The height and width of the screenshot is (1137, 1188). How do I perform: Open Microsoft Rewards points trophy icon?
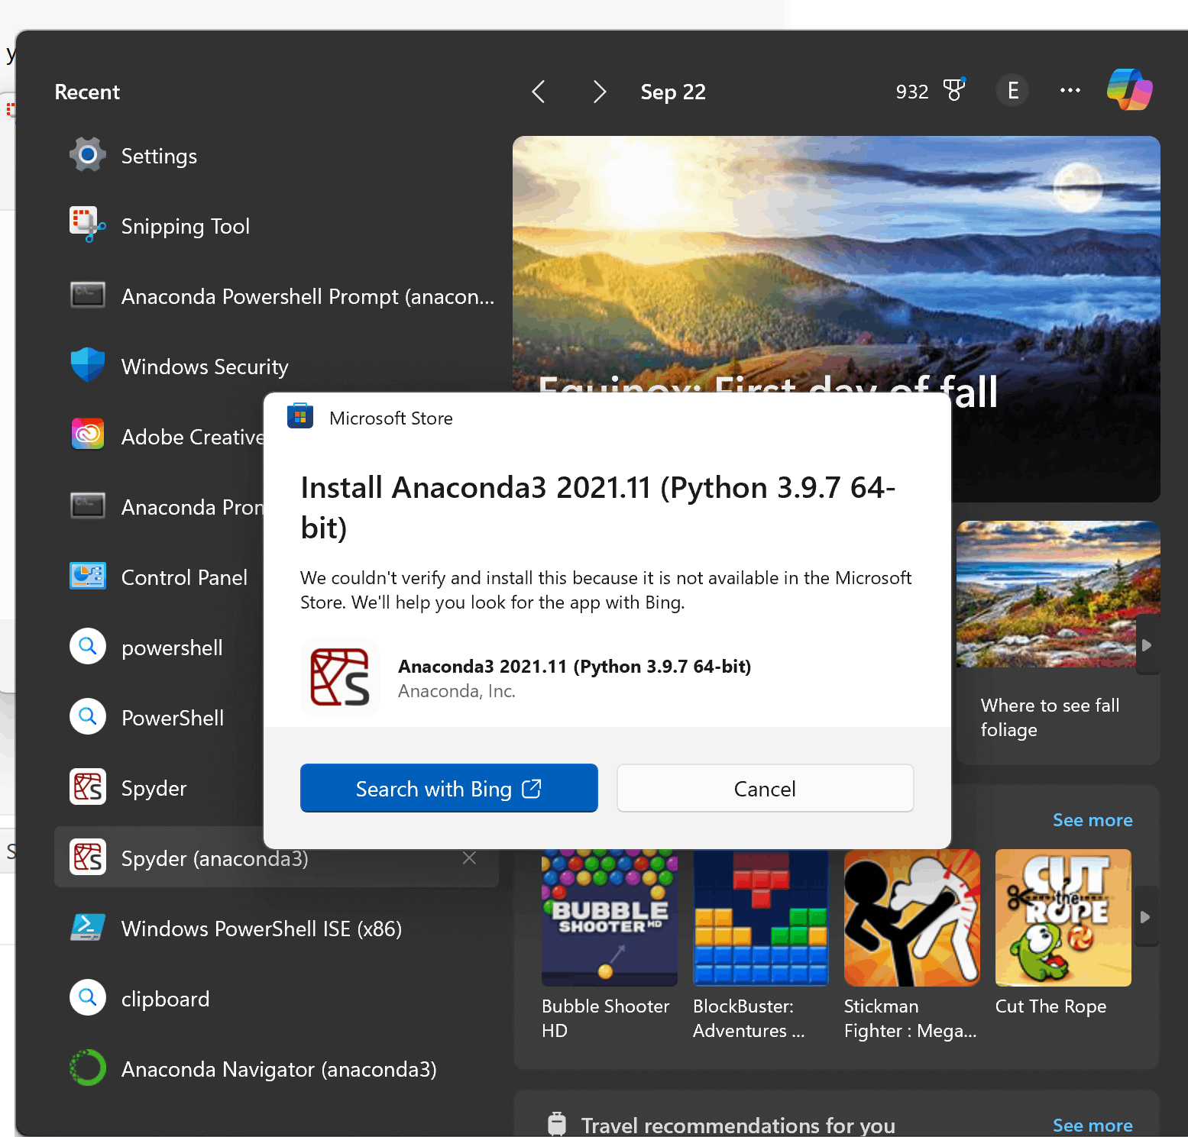tap(954, 91)
